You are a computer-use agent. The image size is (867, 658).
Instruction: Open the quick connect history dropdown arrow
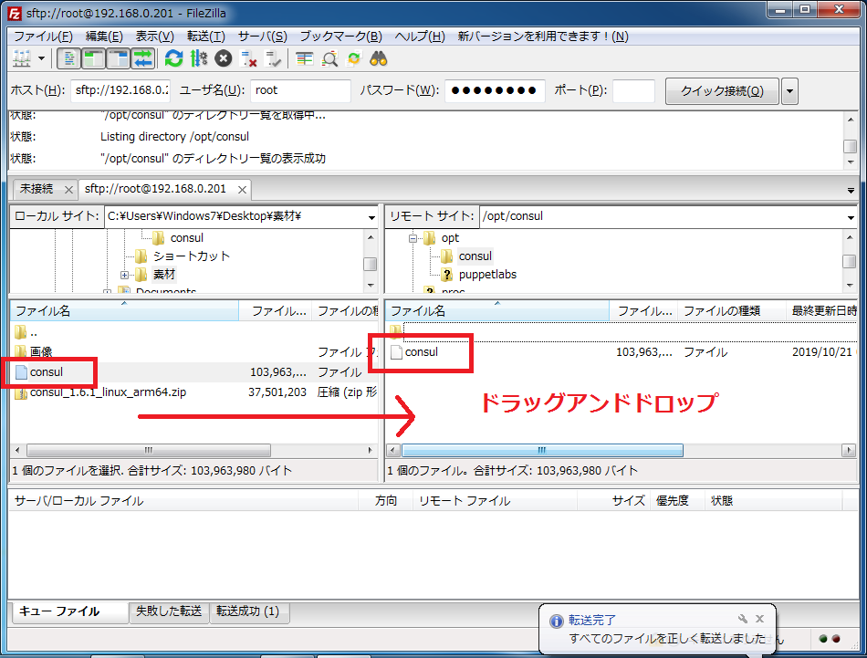tap(790, 91)
